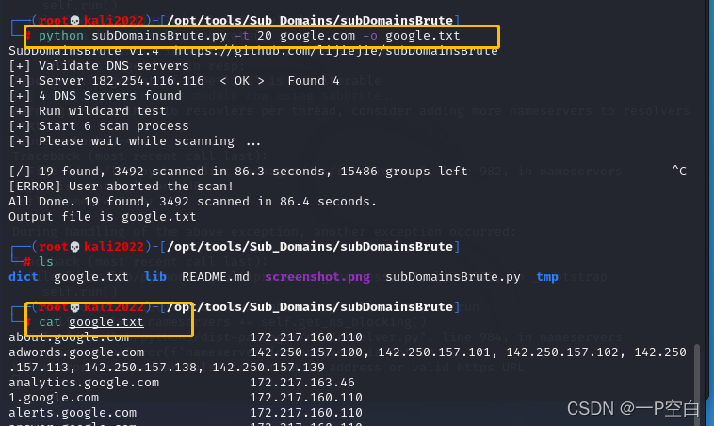Click the 'All Done. 19 found' summary line

192,202
